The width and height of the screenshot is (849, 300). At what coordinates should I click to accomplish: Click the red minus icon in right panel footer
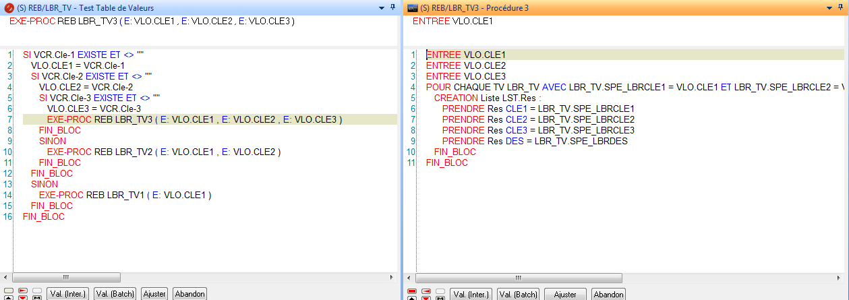426,291
